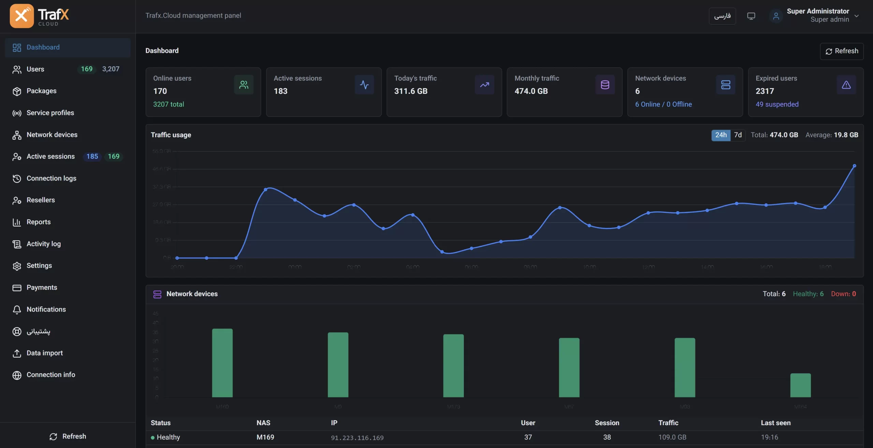Click the Active sessions pulse icon
This screenshot has height=448, width=873.
click(364, 85)
